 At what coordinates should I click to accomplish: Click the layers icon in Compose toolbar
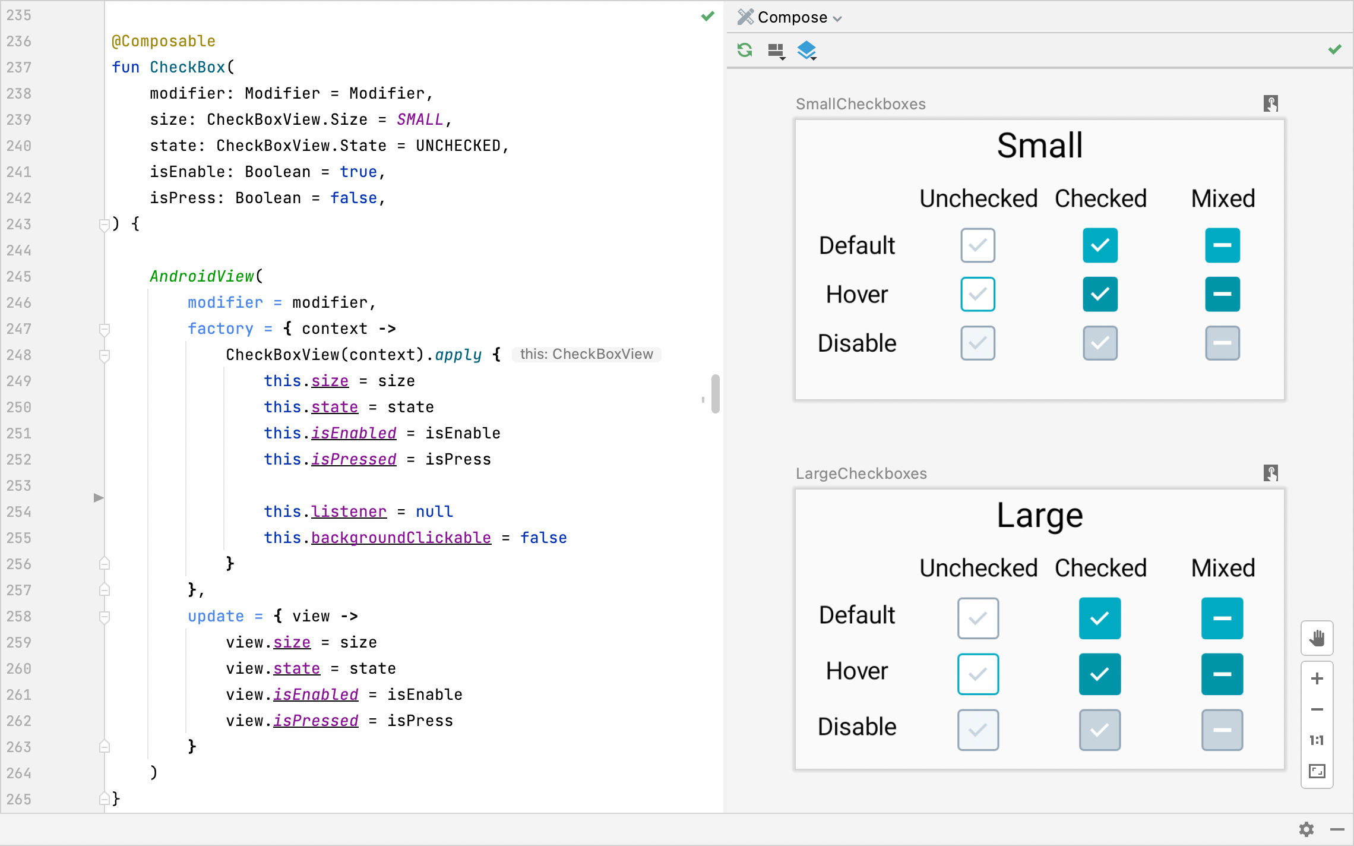point(806,50)
